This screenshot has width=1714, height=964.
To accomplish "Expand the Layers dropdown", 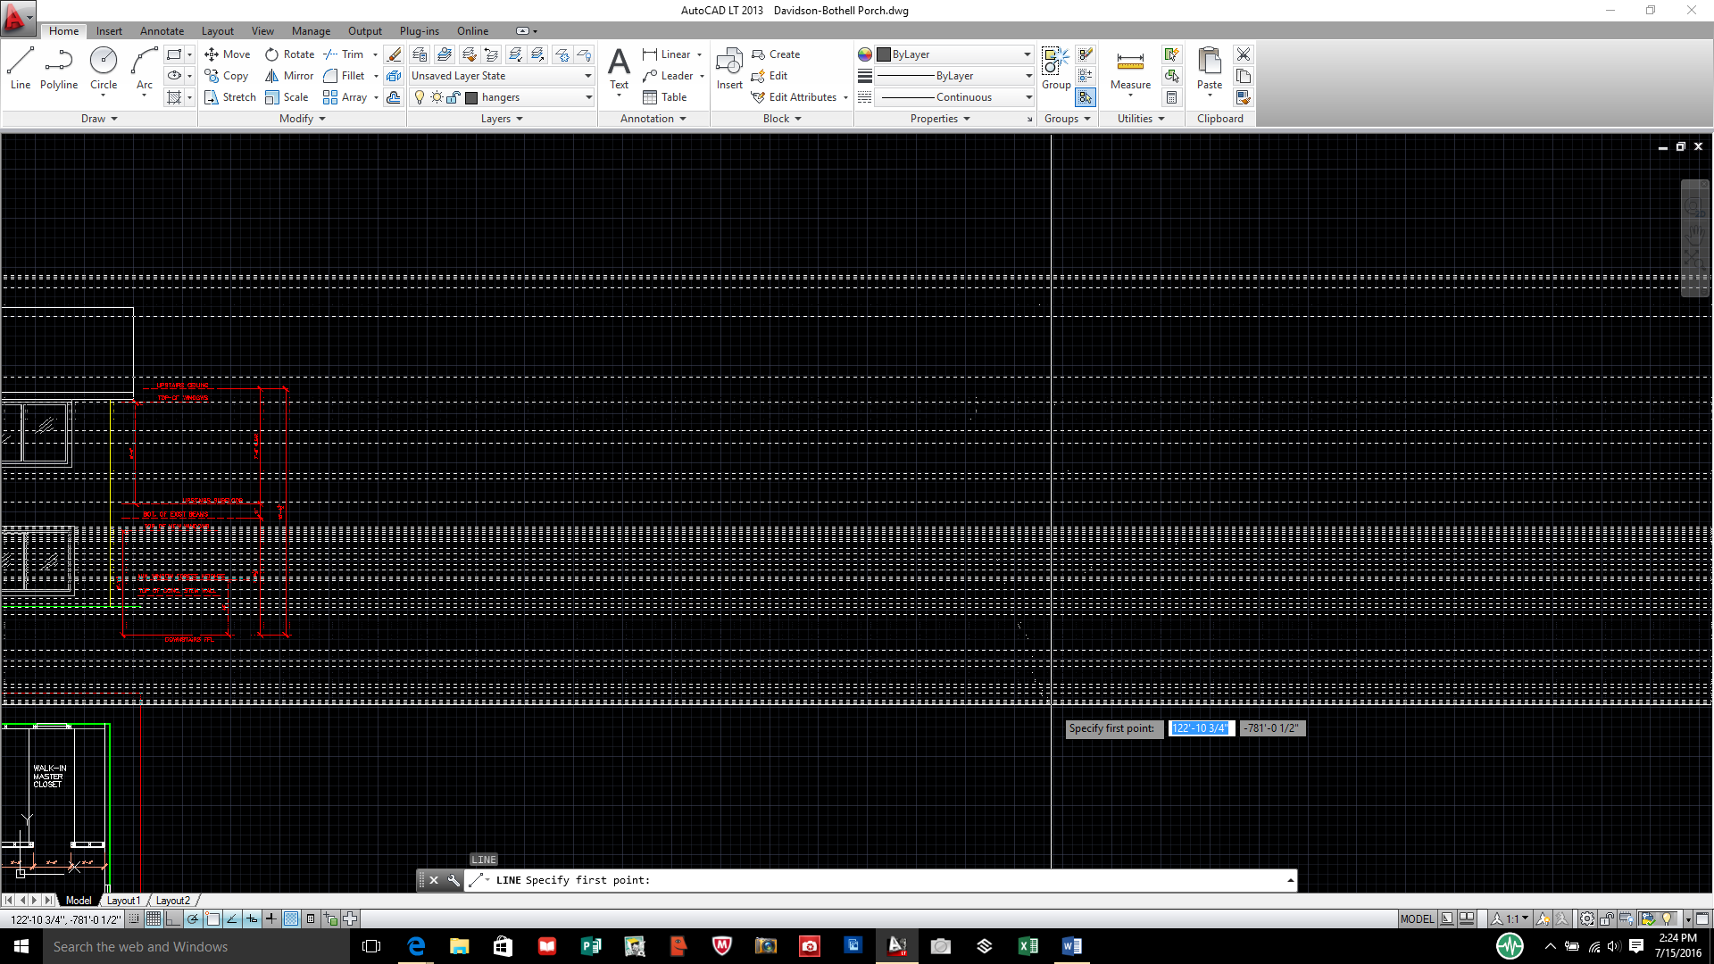I will pyautogui.click(x=500, y=118).
